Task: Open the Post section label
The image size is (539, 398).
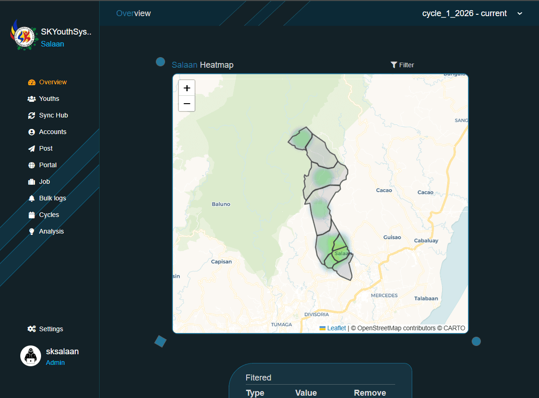Action: (x=46, y=148)
